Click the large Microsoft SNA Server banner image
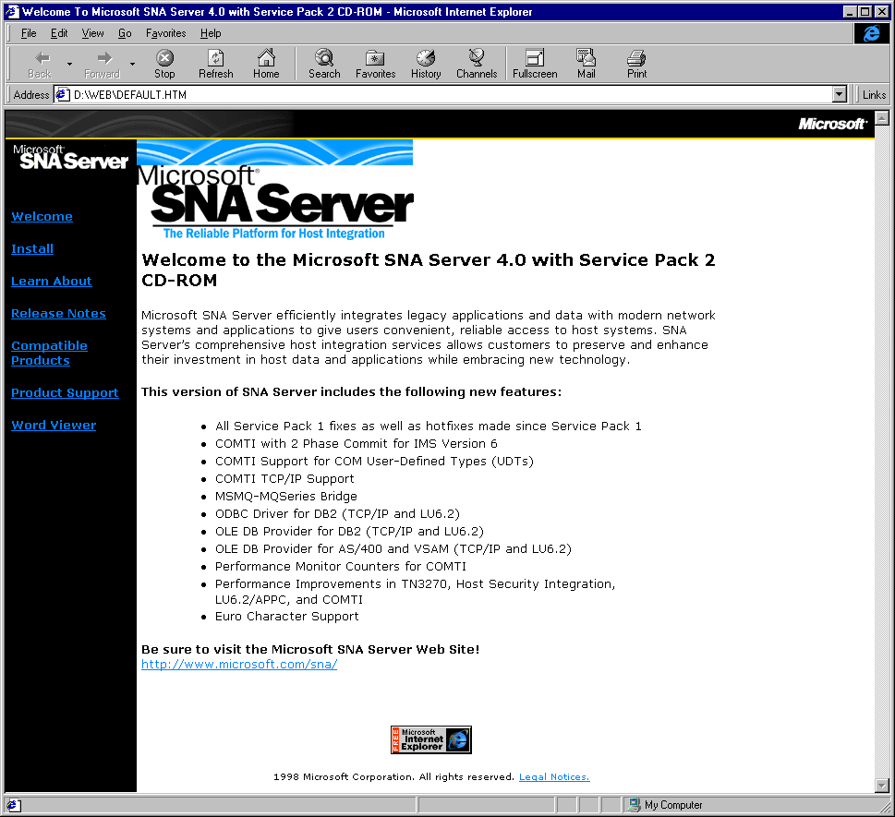The image size is (895, 817). pos(275,190)
